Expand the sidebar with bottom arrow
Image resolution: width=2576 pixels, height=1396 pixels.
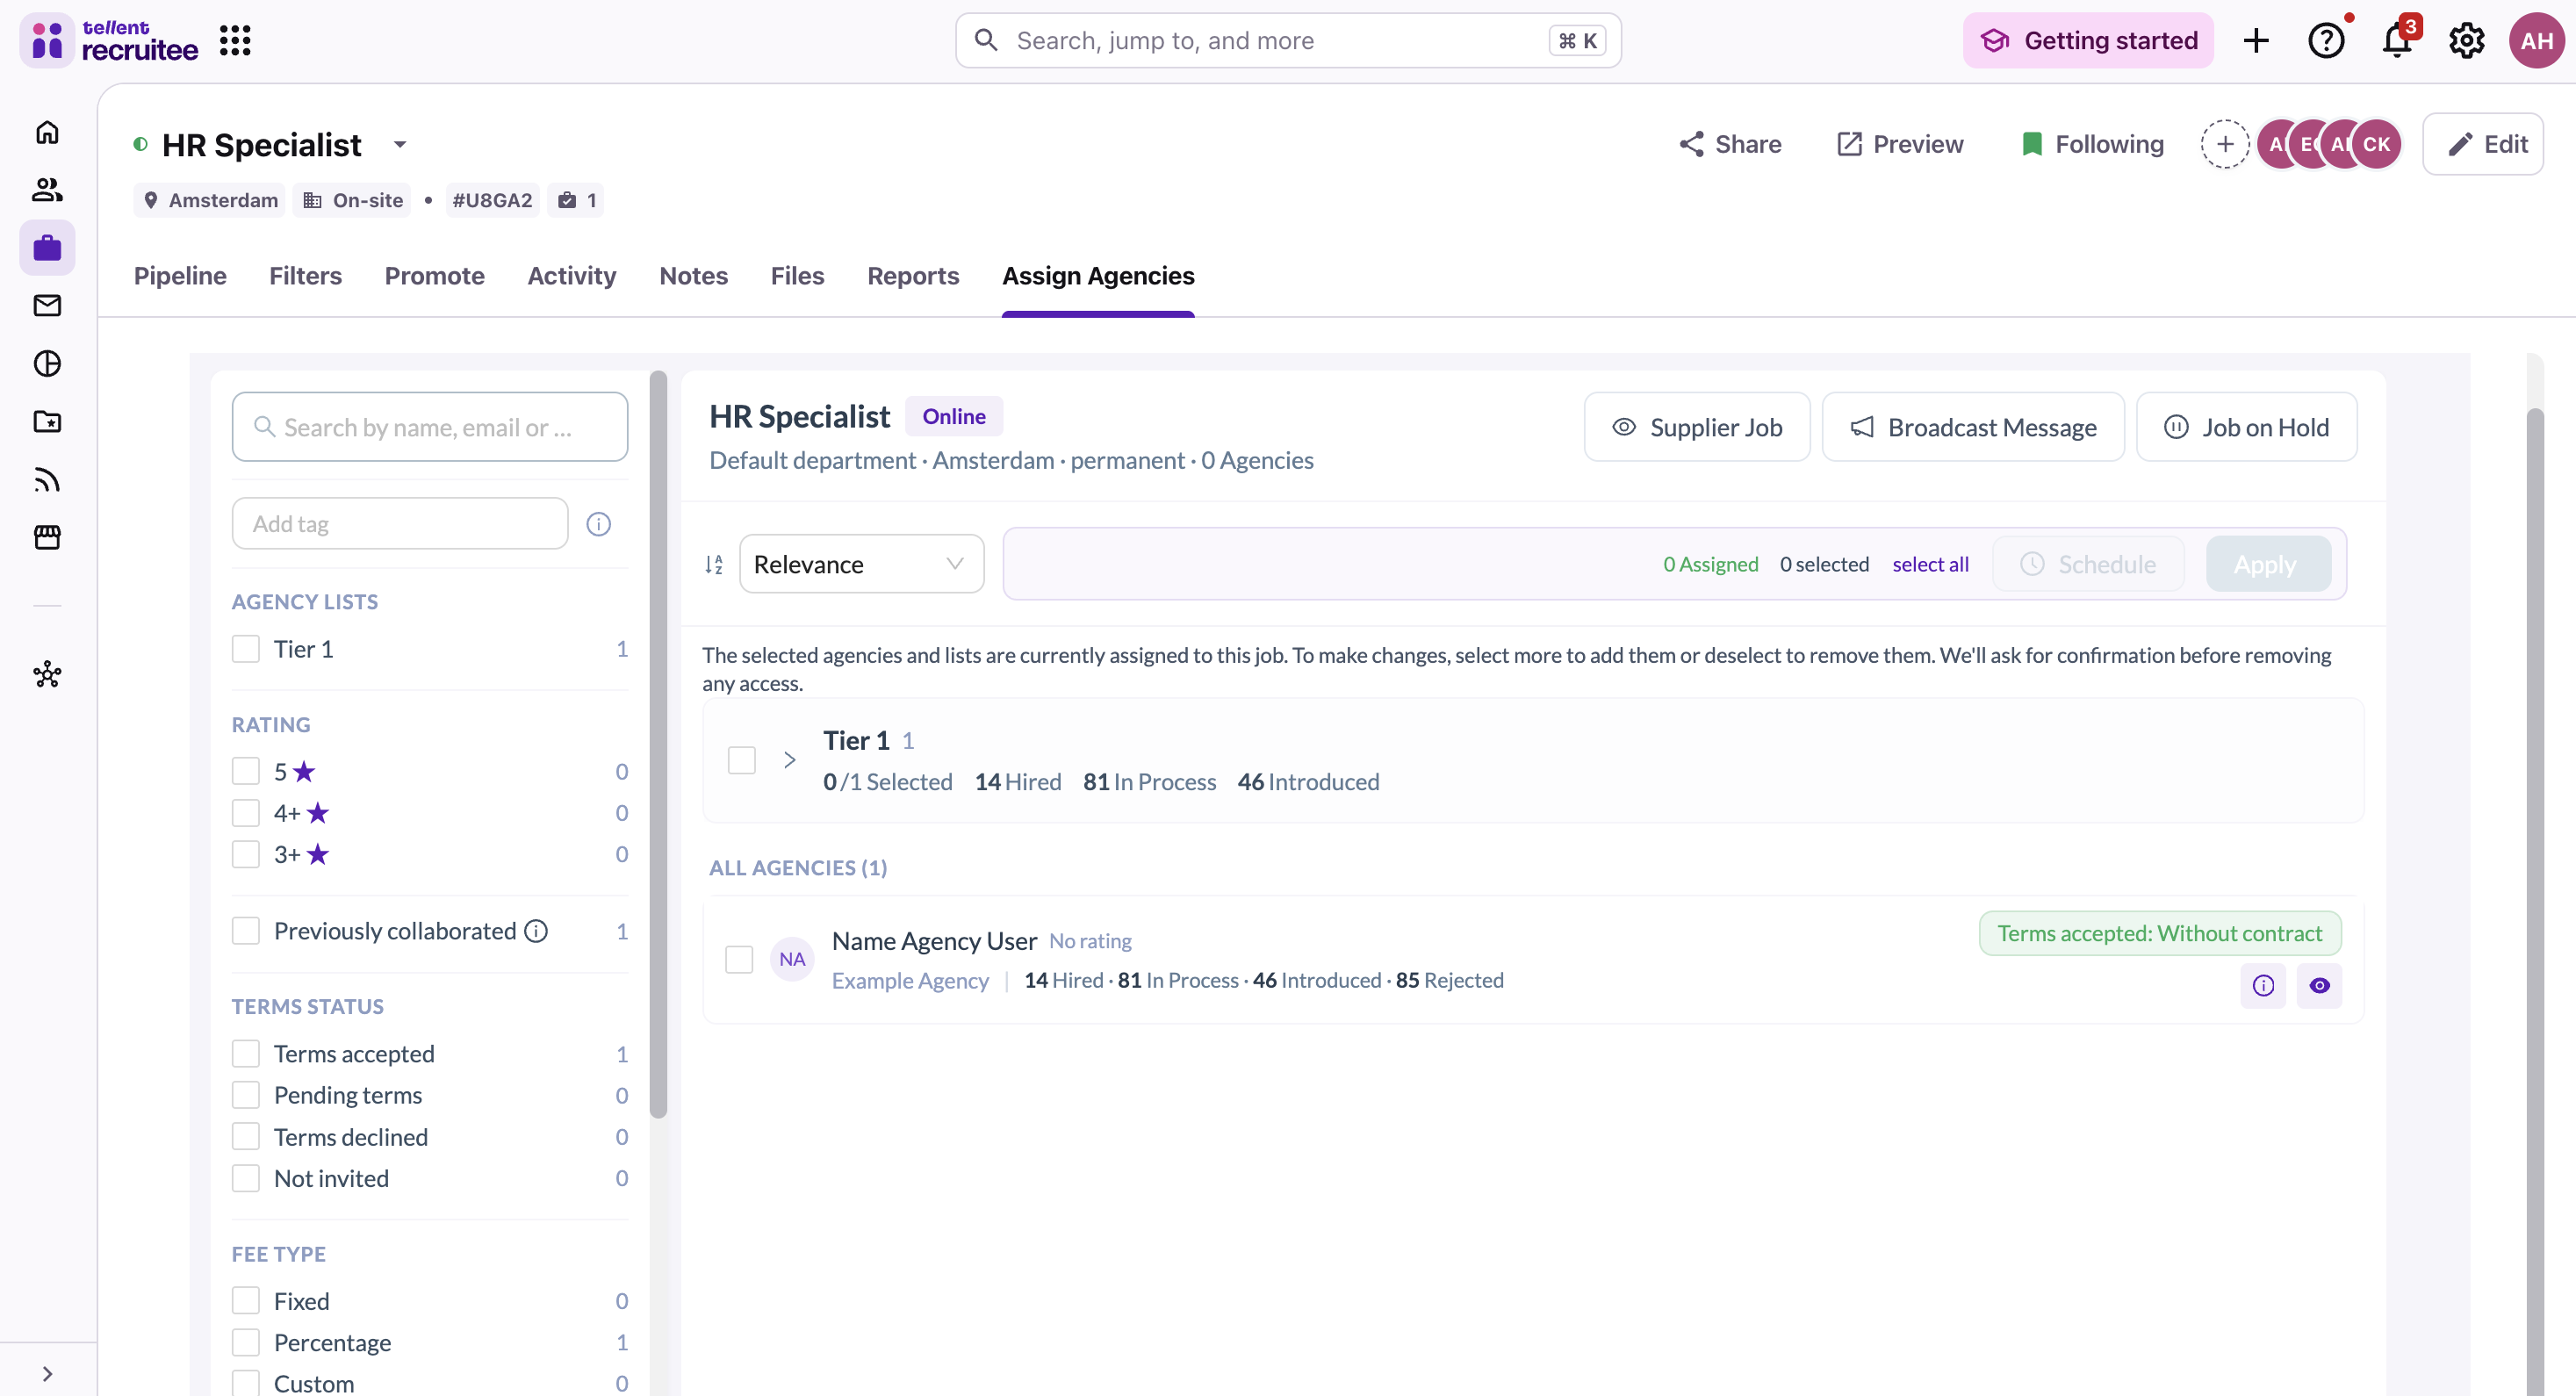[47, 1373]
